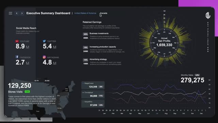Image resolution: width=218 pixels, height=123 pixels.
Task: Select the StageCrowd legend card
Action: tap(93, 85)
